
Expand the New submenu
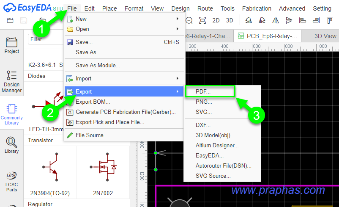click(x=124, y=19)
